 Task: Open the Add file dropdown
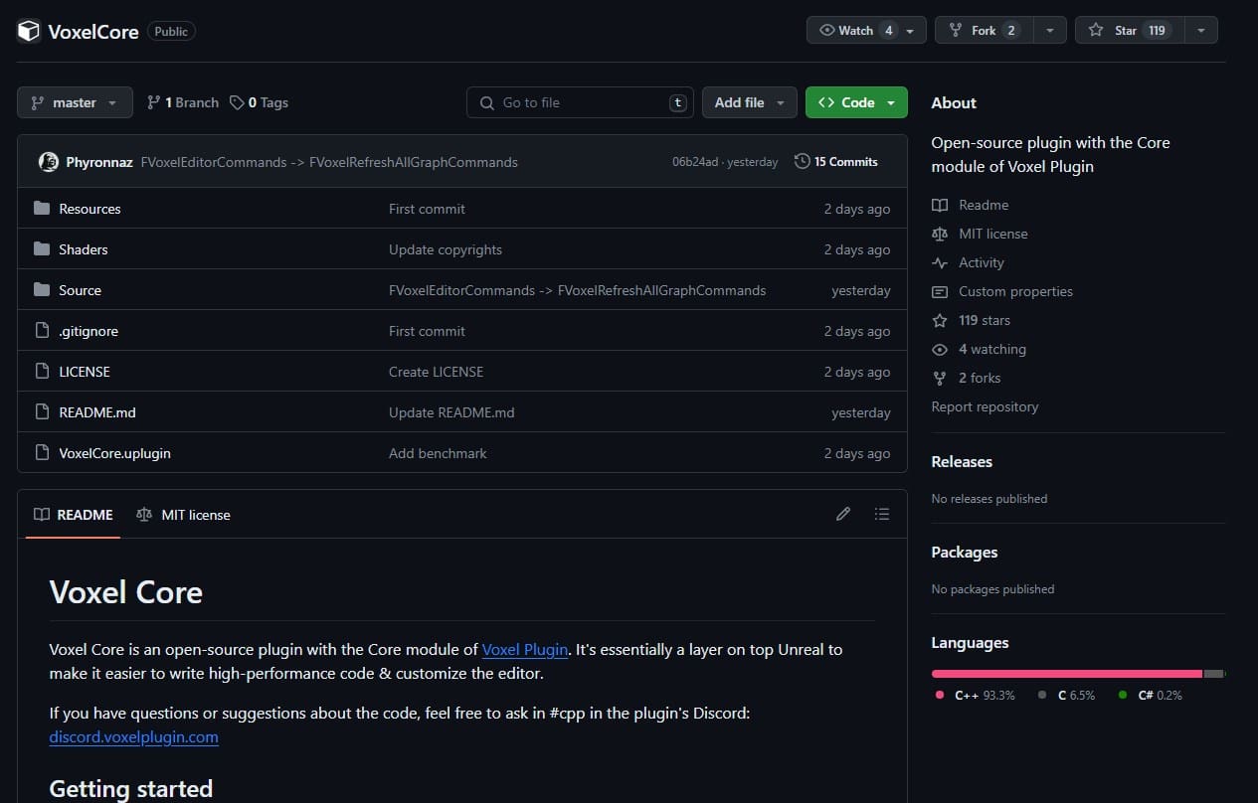[750, 102]
